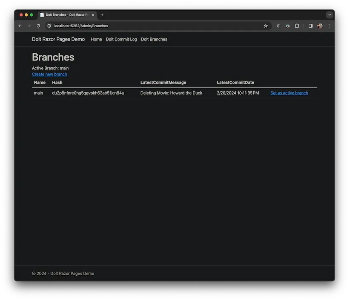Viewport: 349px width, 300px height.
Task: Click the main branch table row hash
Action: (x=88, y=92)
